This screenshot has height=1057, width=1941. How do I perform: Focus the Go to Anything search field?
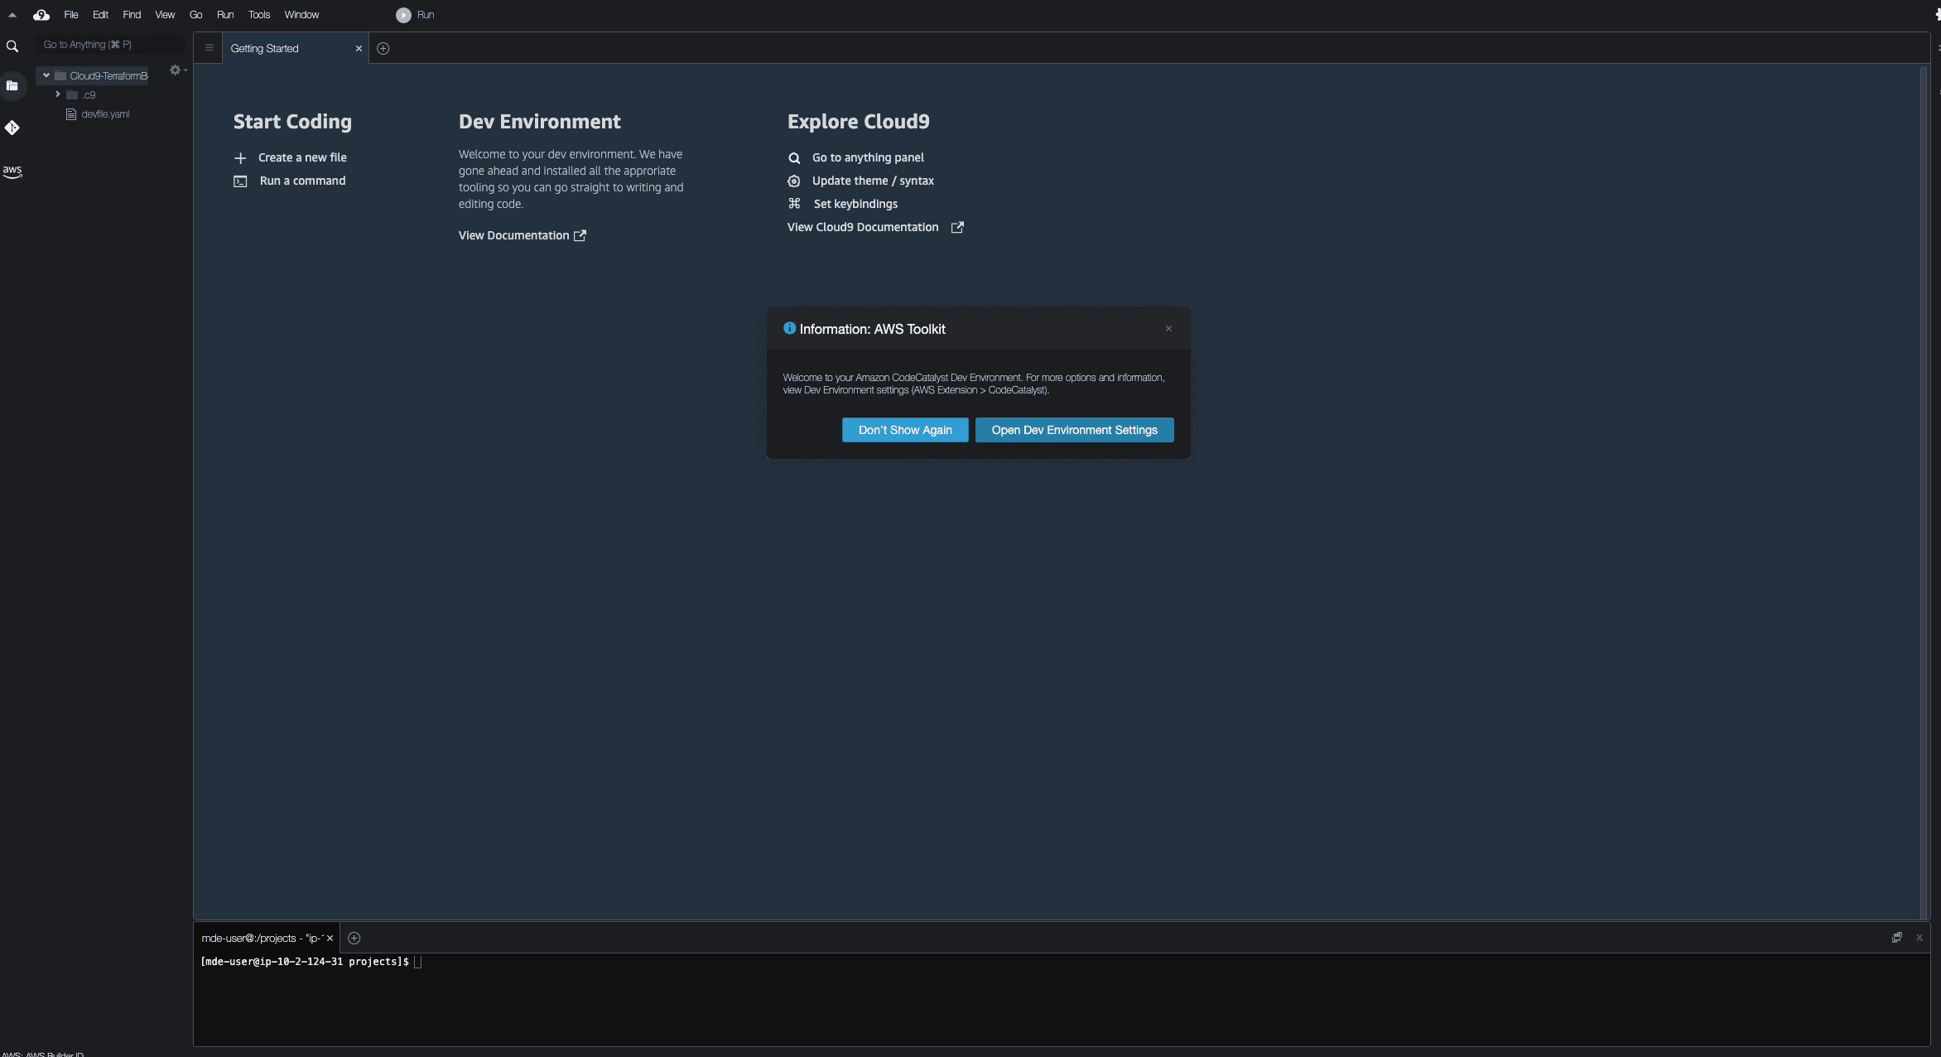pyautogui.click(x=112, y=45)
